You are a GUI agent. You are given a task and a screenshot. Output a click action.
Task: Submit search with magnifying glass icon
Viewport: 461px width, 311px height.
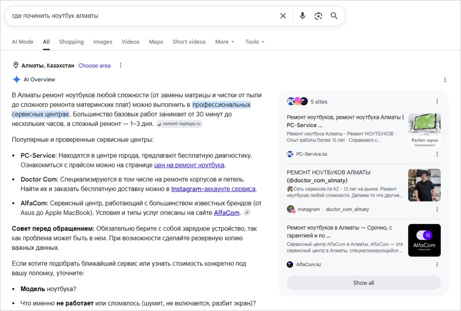(334, 16)
